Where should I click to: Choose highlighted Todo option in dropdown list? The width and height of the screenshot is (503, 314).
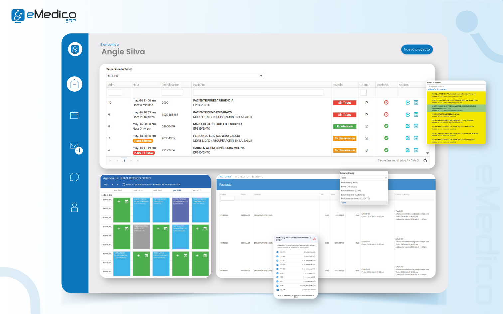364,202
